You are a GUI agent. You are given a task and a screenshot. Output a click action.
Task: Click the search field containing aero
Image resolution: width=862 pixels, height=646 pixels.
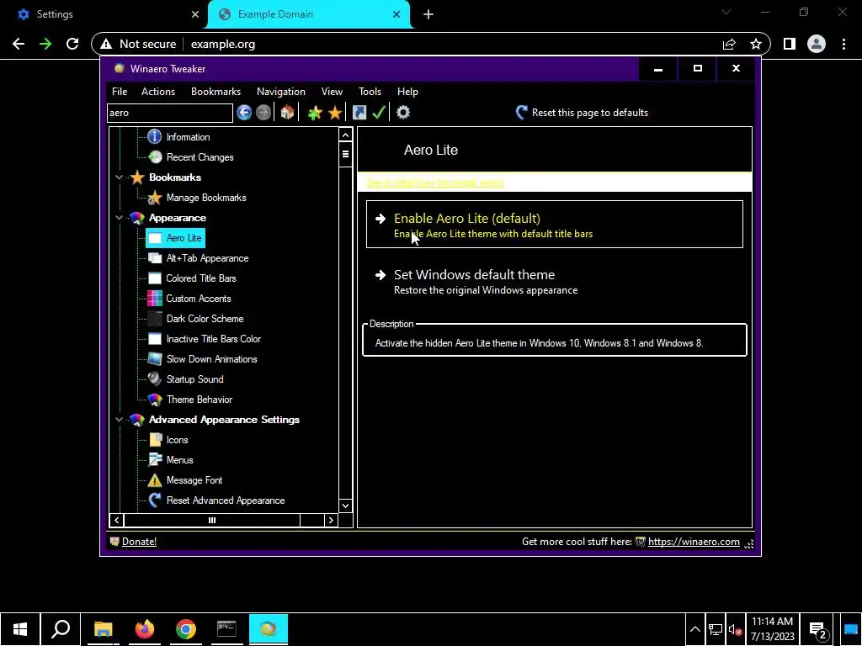point(170,113)
